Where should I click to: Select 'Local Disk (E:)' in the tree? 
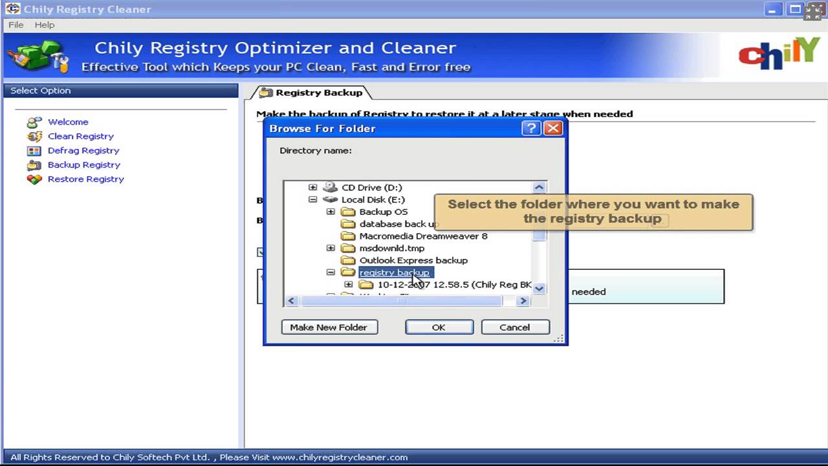pyautogui.click(x=373, y=199)
